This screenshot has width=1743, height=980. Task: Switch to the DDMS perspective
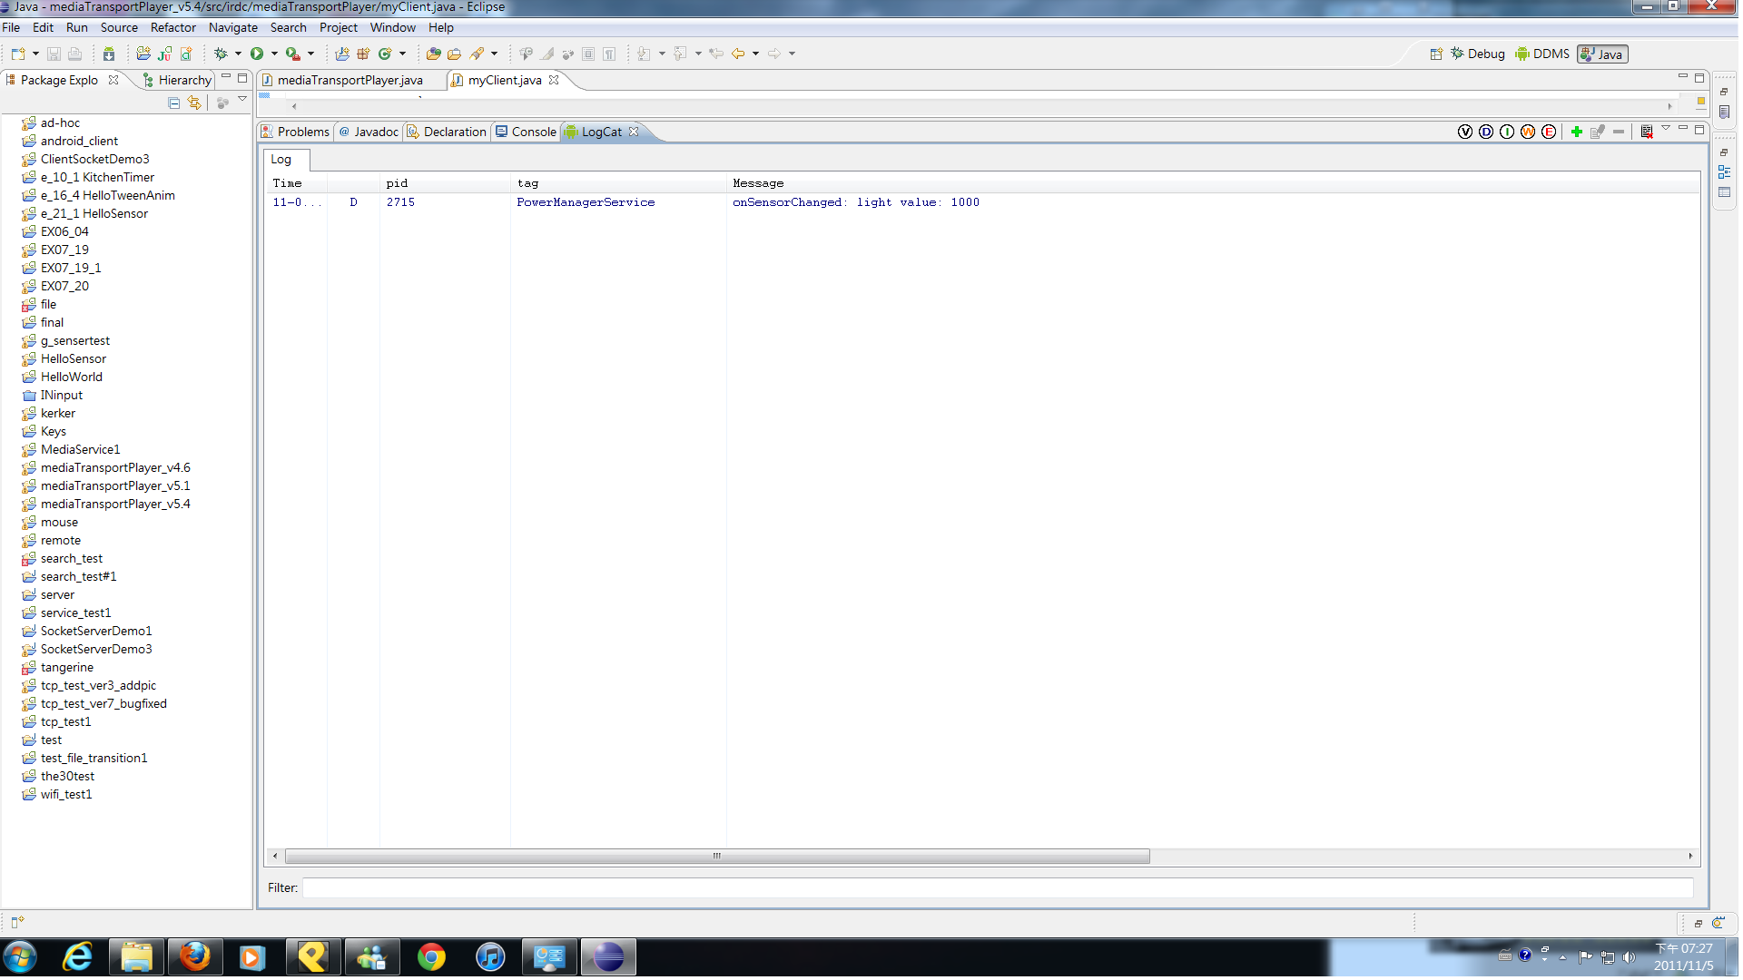1542,54
